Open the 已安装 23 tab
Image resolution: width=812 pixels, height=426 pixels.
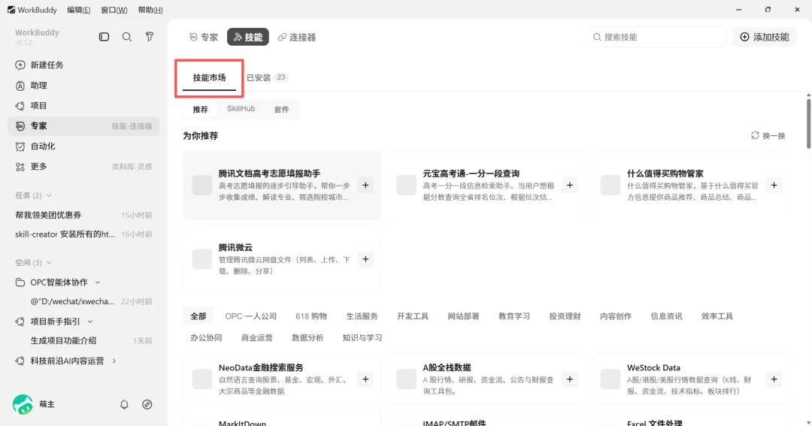pyautogui.click(x=267, y=77)
